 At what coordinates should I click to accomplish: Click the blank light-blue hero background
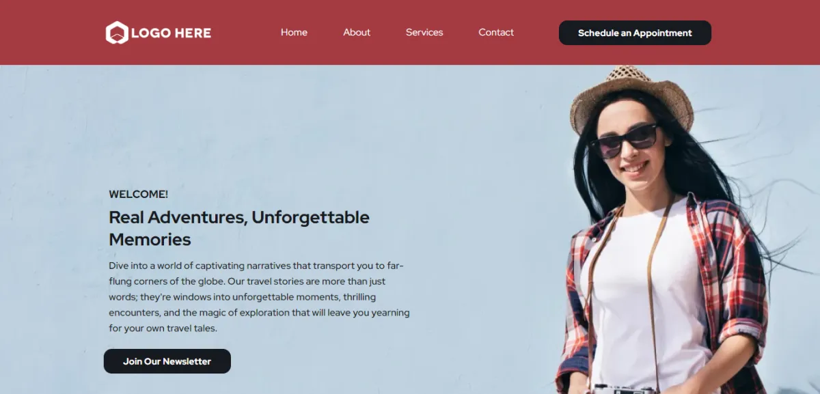click(273, 123)
